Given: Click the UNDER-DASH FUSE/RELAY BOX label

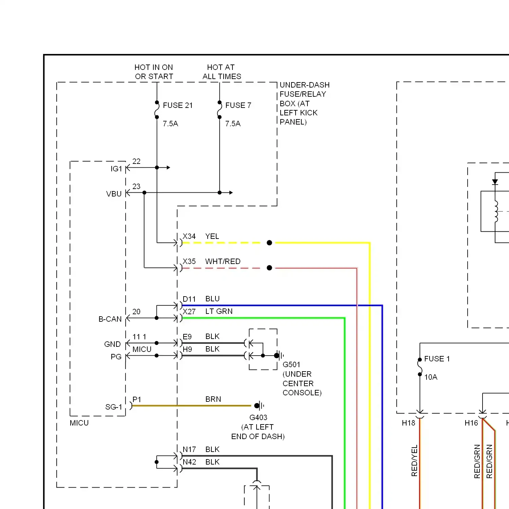Looking at the screenshot, I should click(x=304, y=103).
